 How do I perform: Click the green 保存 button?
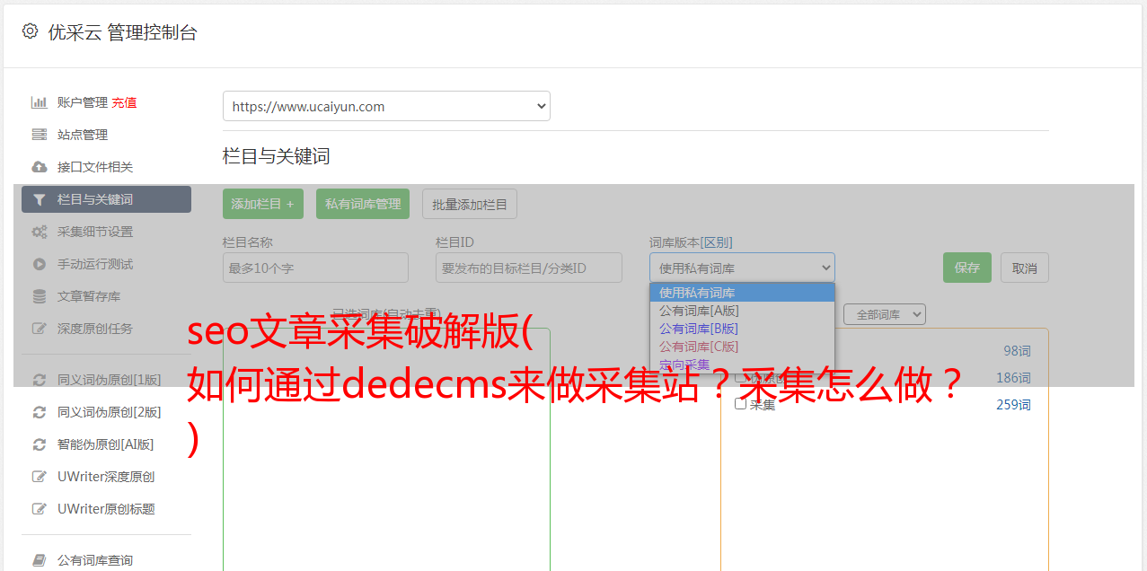[967, 268]
